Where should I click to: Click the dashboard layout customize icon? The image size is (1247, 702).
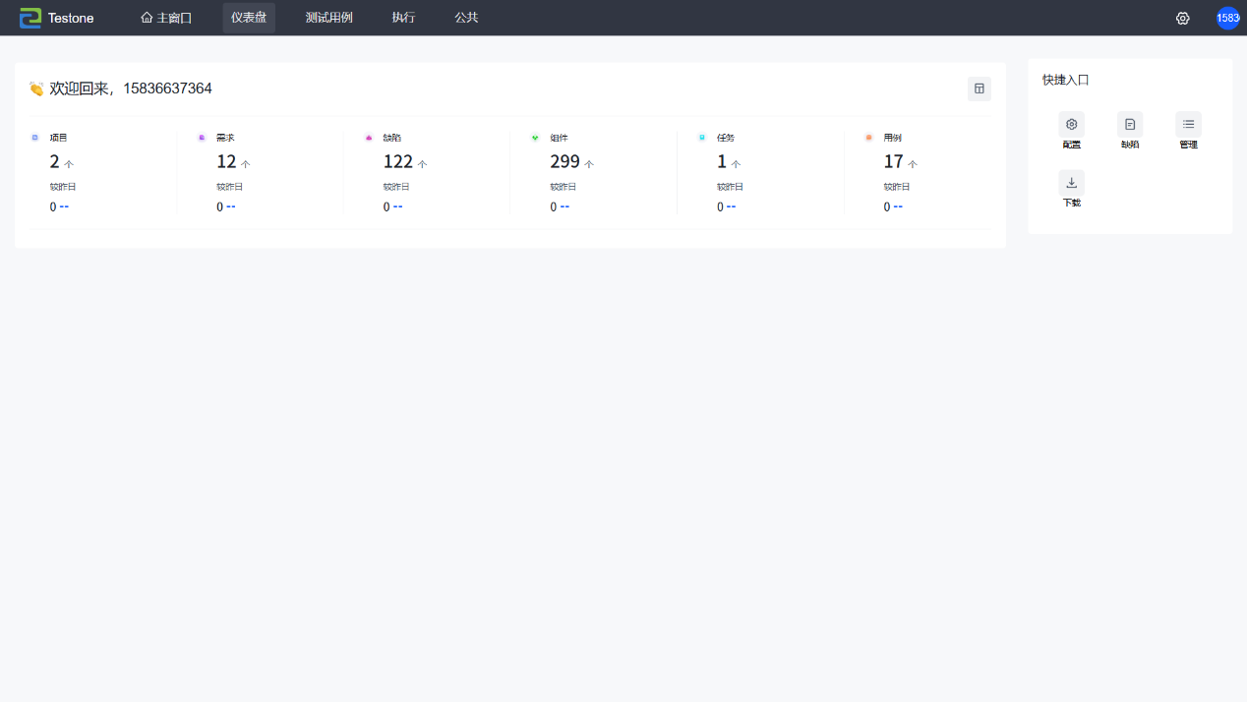pos(979,88)
